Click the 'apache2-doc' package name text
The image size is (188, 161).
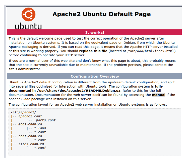pyautogui.click(x=20, y=99)
